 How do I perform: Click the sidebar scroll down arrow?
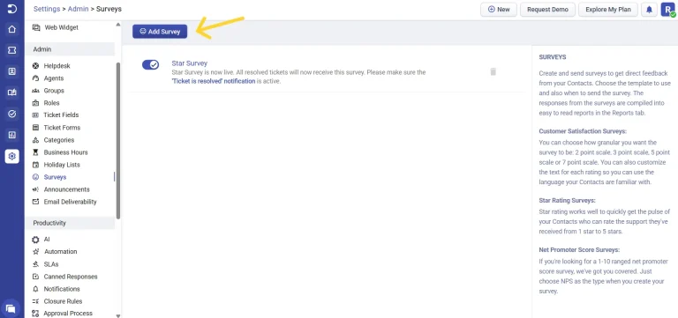pyautogui.click(x=118, y=315)
